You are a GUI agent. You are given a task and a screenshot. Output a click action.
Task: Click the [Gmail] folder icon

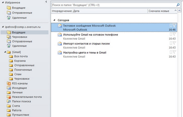coord(9,52)
